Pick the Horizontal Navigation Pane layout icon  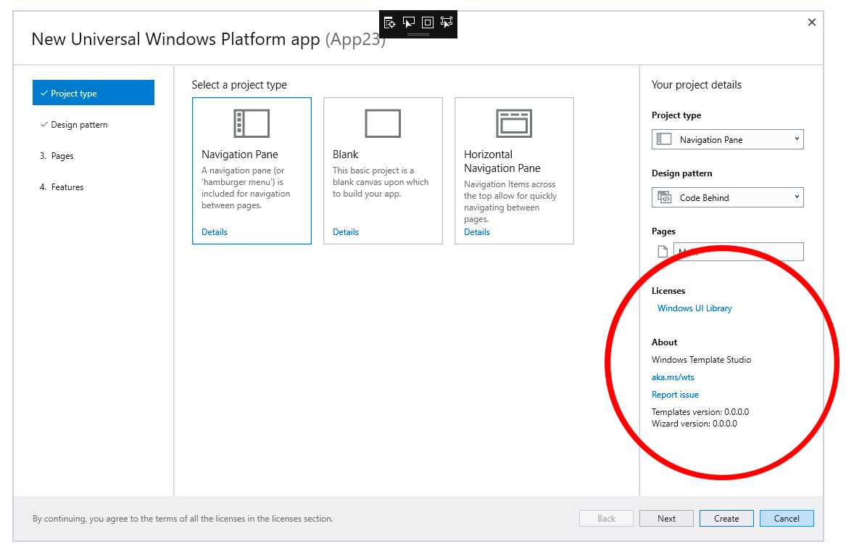click(514, 123)
